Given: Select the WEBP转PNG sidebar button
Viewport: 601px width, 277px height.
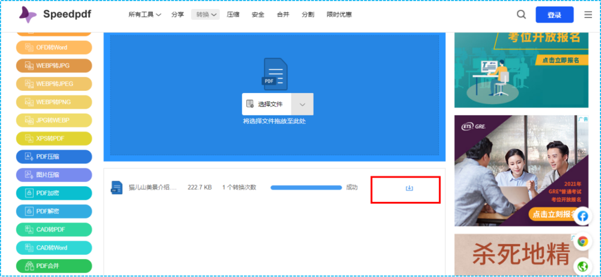Looking at the screenshot, I should [54, 102].
